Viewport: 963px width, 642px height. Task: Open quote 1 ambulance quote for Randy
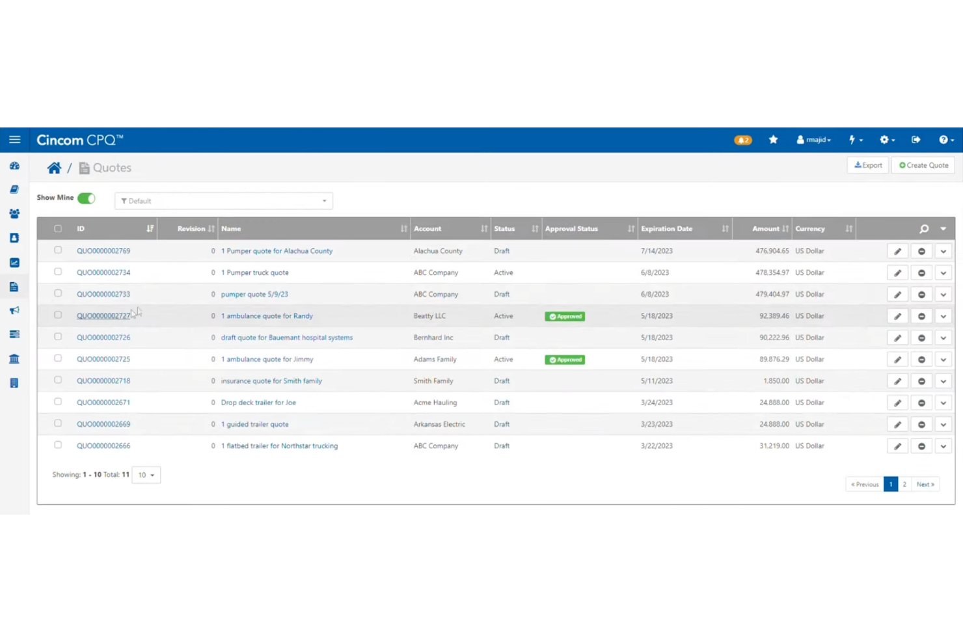pos(267,315)
